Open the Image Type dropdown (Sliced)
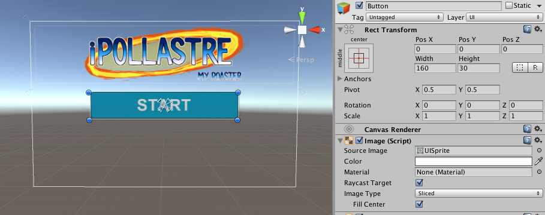This screenshot has height=215, width=545. [478, 193]
